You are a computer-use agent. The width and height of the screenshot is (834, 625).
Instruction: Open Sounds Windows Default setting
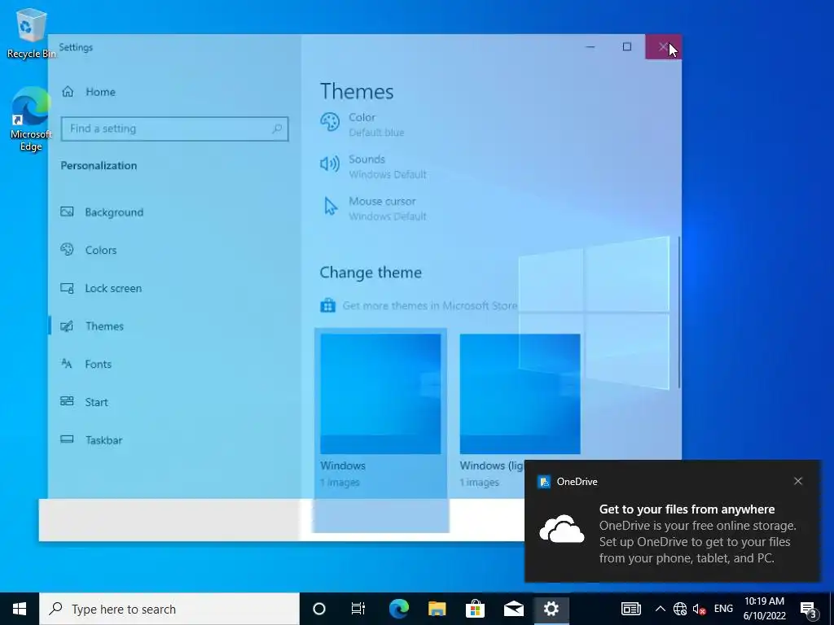(x=373, y=166)
